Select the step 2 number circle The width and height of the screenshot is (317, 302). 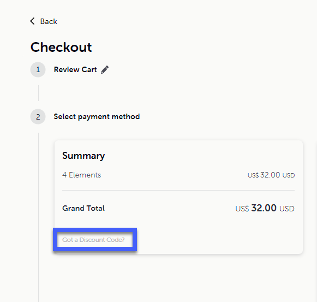tap(38, 117)
